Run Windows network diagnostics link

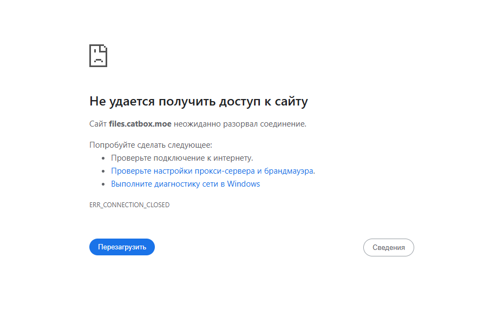coord(185,184)
